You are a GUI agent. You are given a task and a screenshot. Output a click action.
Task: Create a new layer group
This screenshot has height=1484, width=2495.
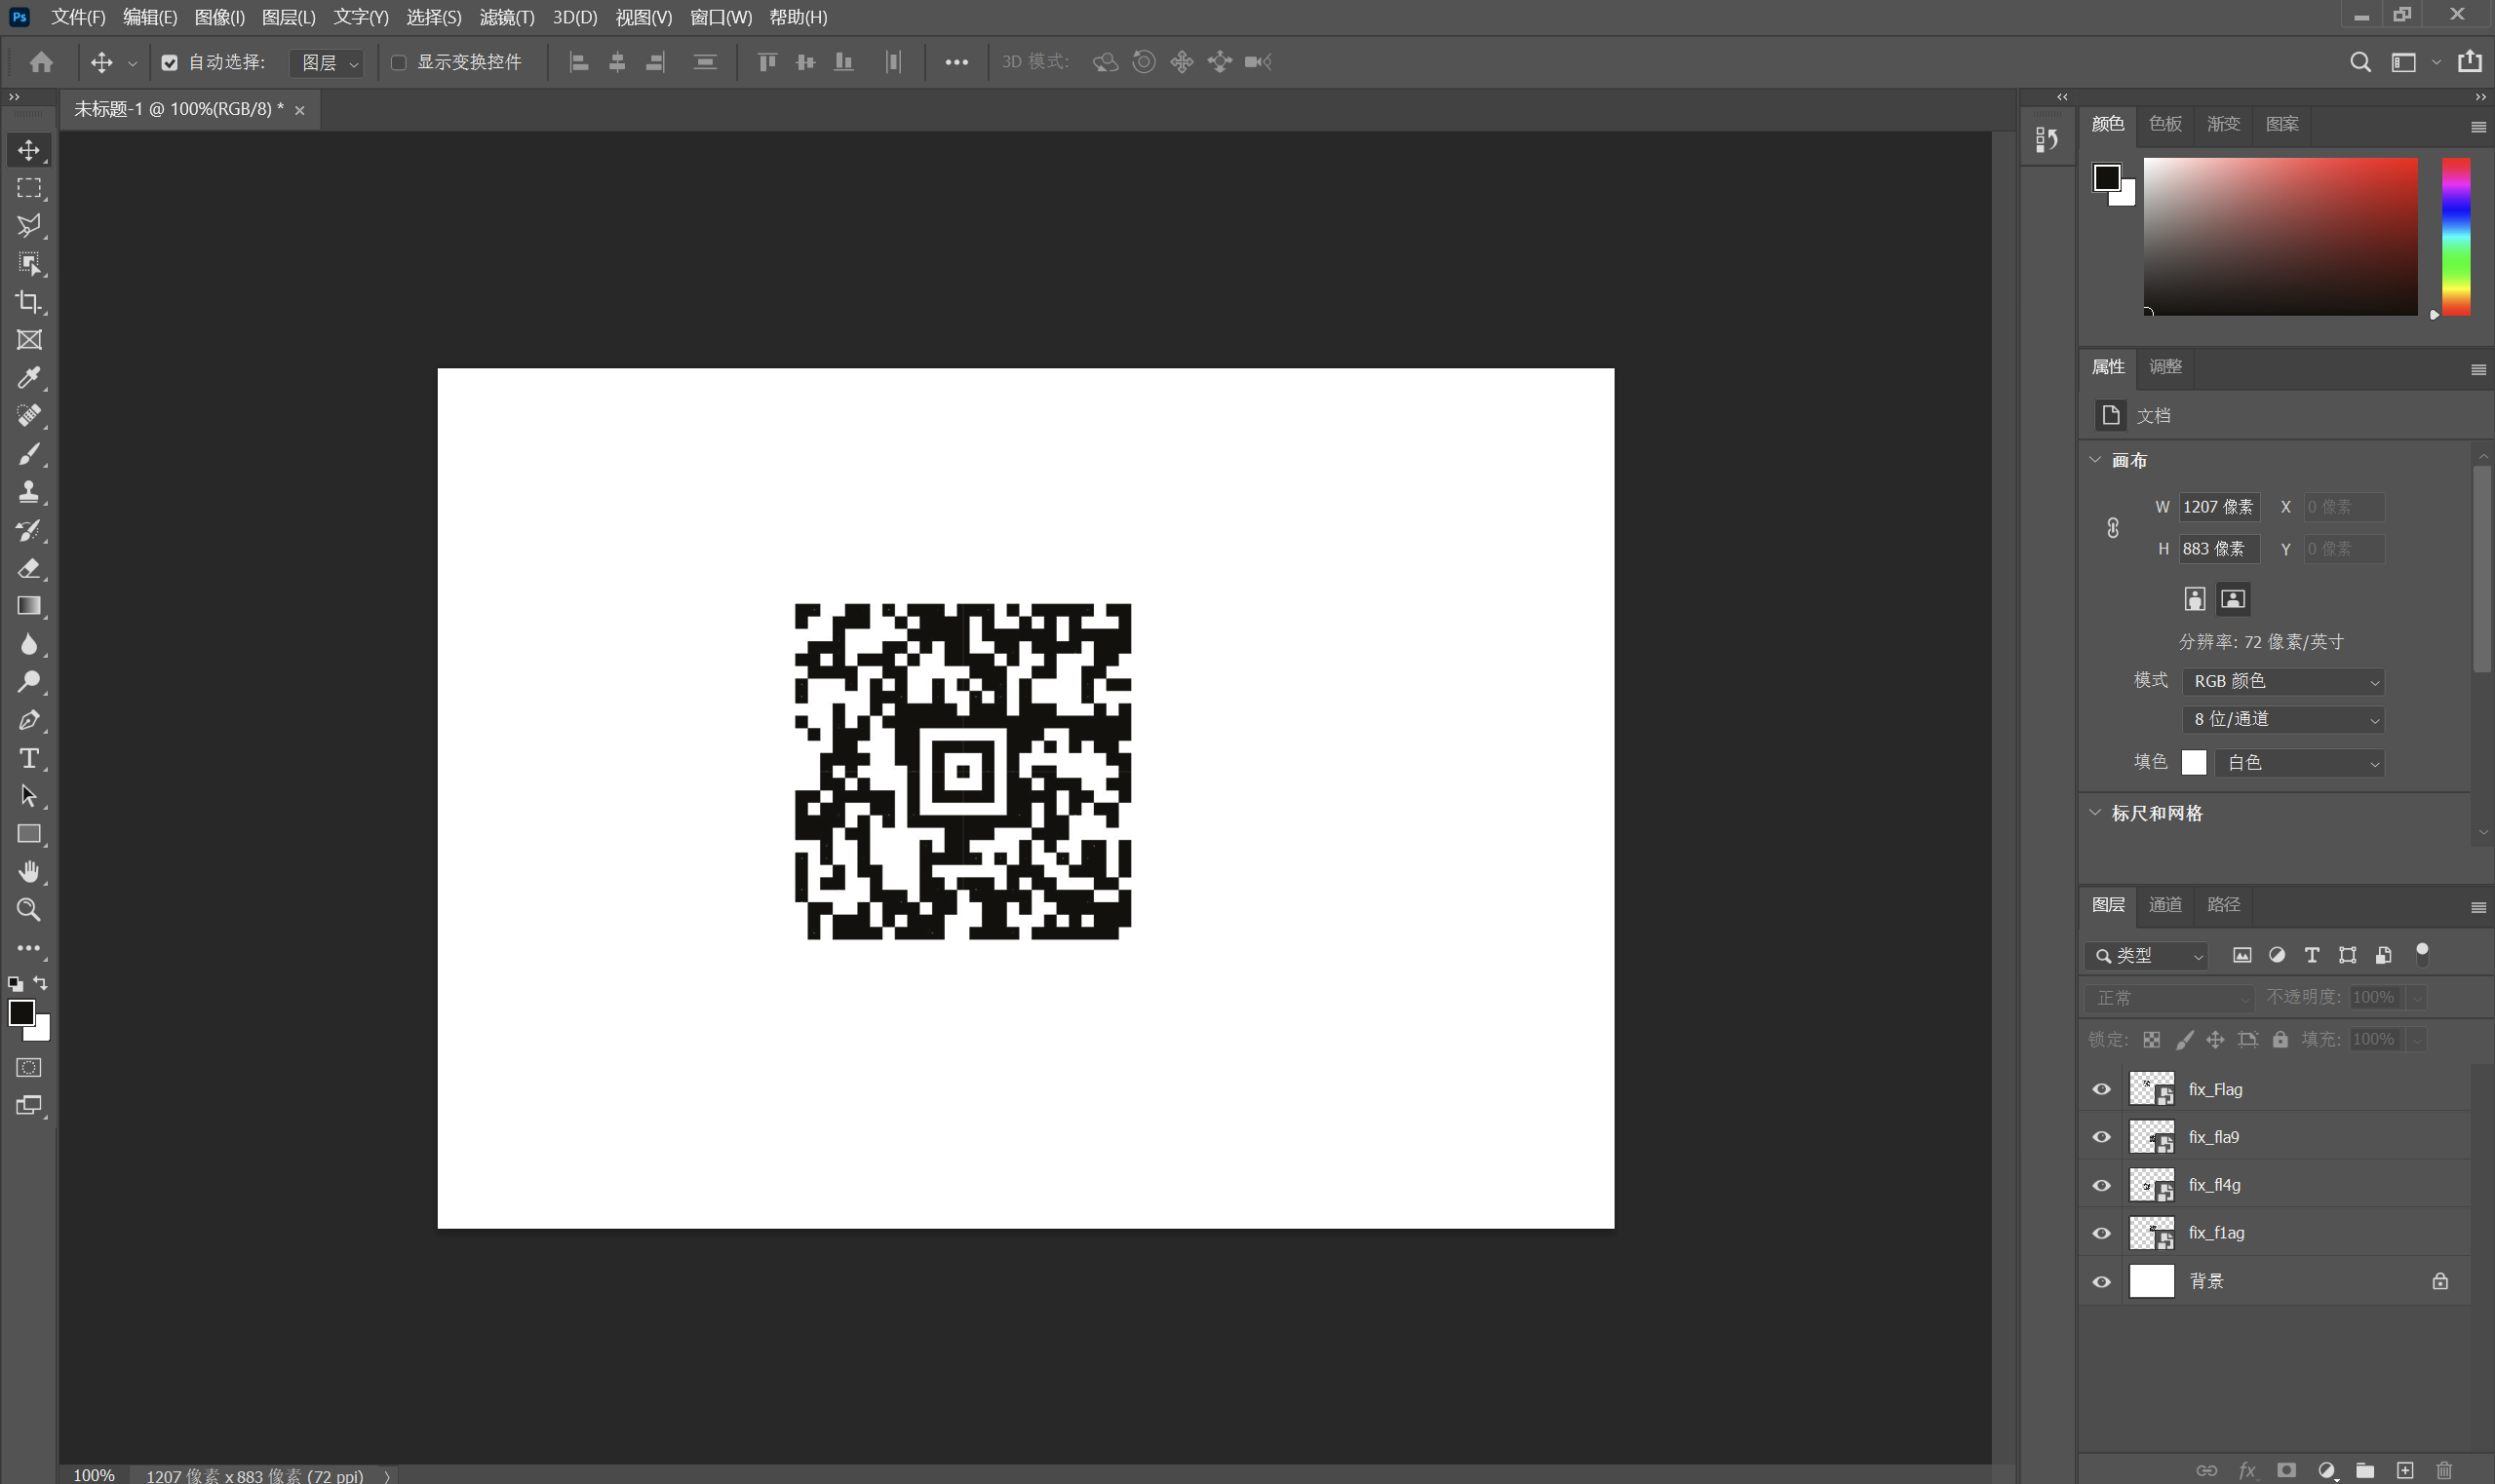pos(2365,1470)
